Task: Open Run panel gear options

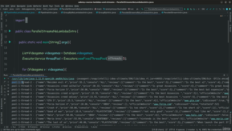Action: (224, 75)
